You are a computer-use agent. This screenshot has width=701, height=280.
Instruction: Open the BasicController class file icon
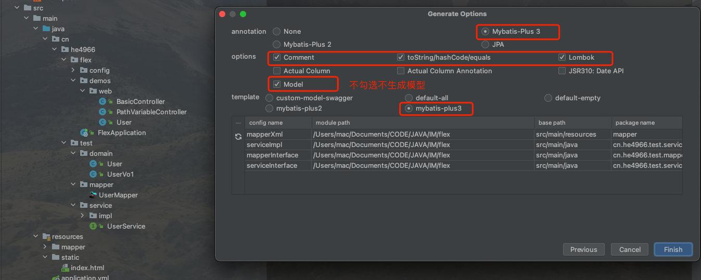point(103,101)
